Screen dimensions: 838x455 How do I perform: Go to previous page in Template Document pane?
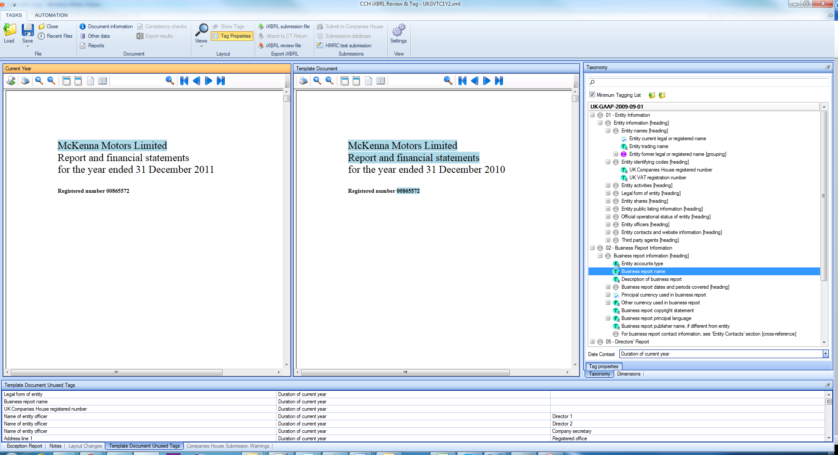pyautogui.click(x=475, y=81)
